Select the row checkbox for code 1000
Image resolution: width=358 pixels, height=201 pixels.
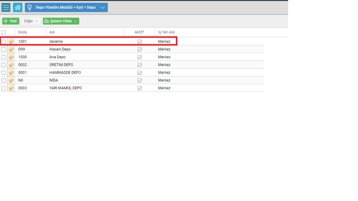pos(3,57)
